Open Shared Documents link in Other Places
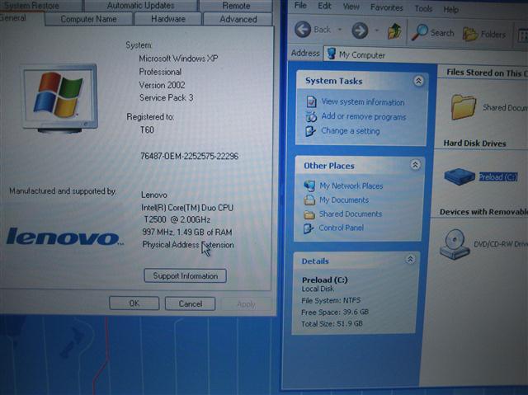Viewport: 528px width, 395px height. 350,214
